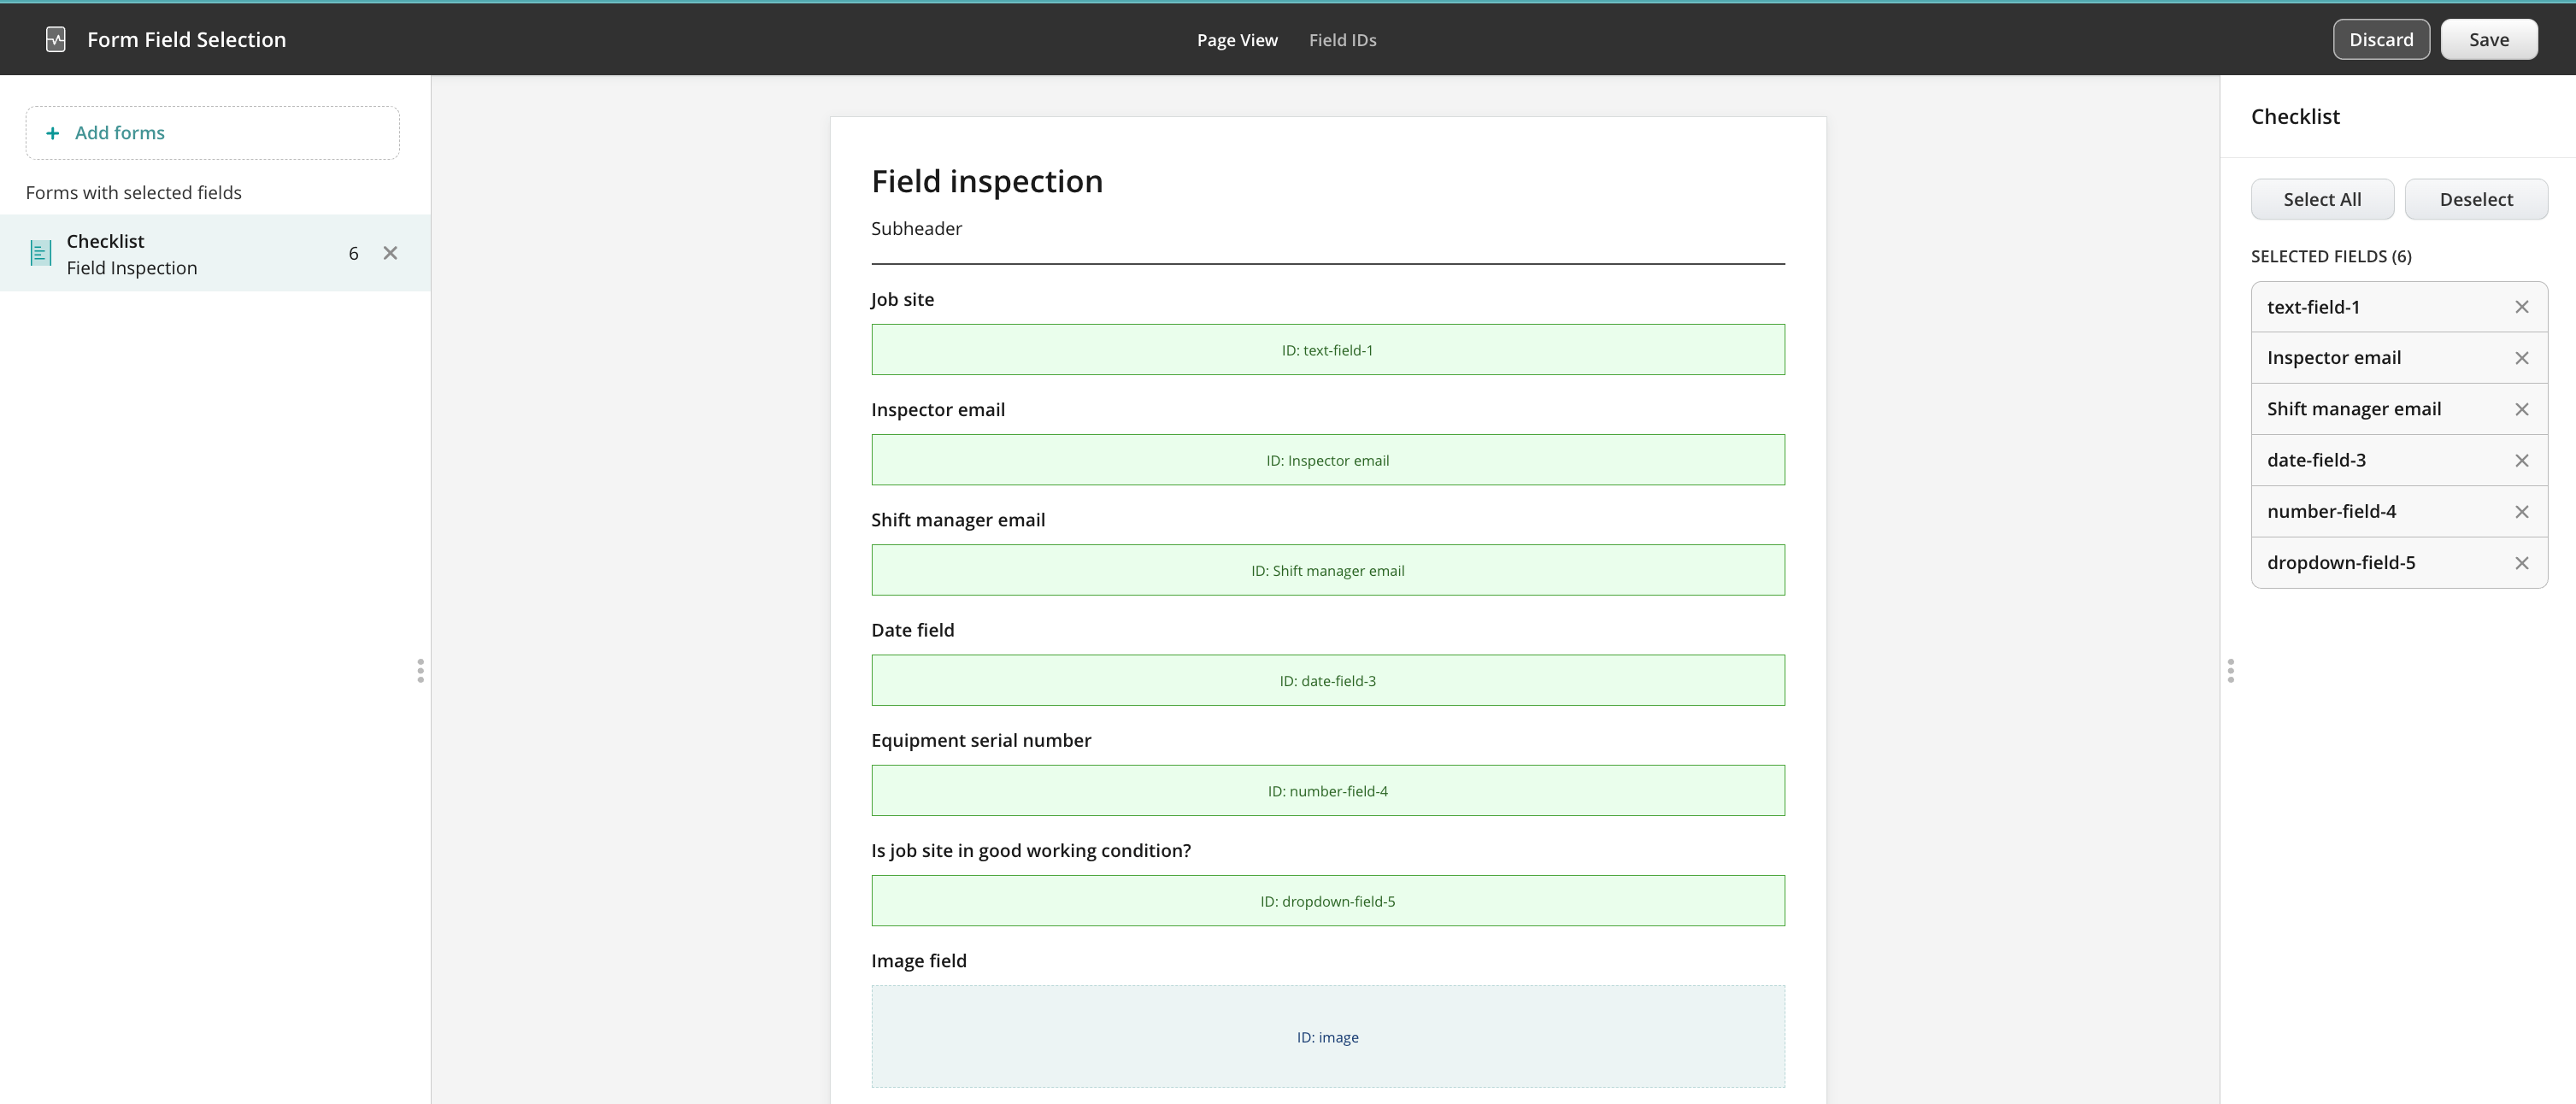Click the Checklist form document icon
Image resolution: width=2576 pixels, height=1104 pixels.
click(40, 253)
